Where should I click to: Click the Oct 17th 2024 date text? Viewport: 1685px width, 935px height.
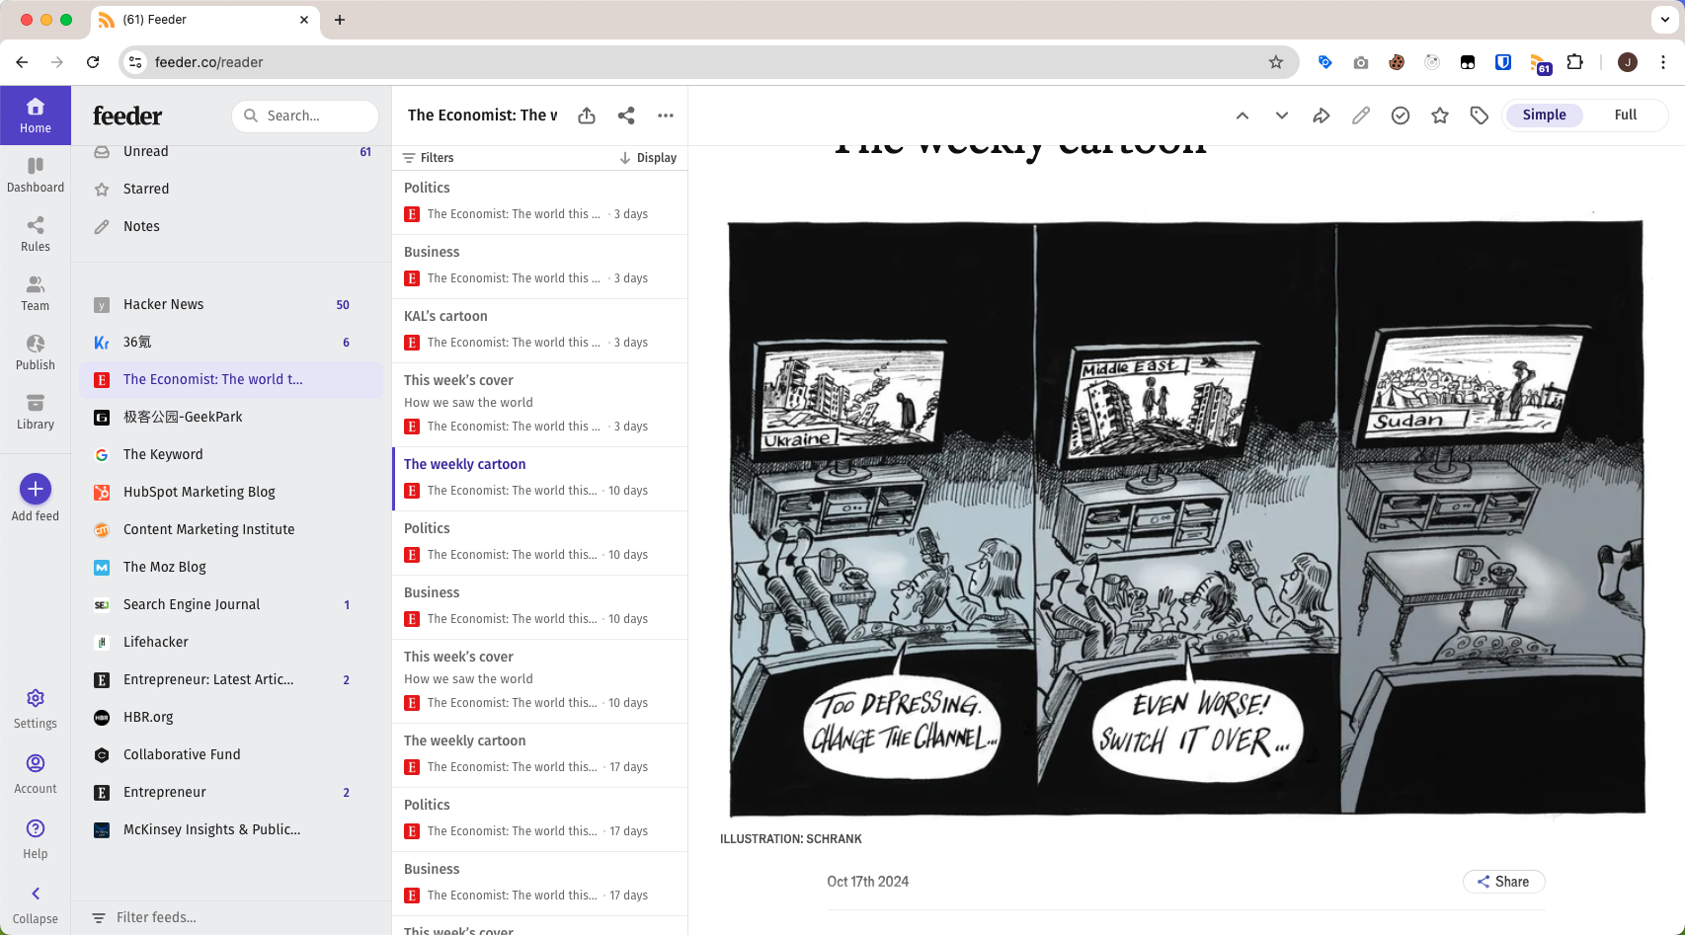click(867, 882)
